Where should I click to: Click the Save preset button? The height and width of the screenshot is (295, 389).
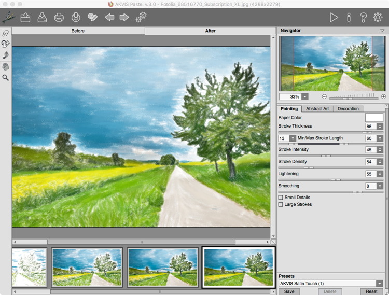pos(289,291)
